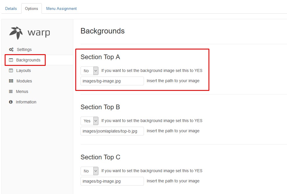The height and width of the screenshot is (194, 287).
Task: Go to the Modules sidebar section
Action: (24, 81)
